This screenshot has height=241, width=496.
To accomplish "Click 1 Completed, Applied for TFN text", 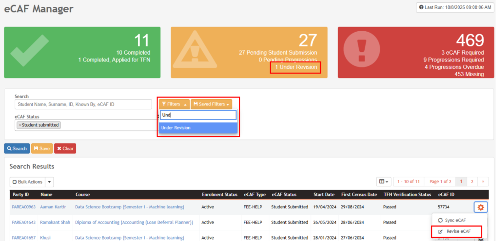I will tap(114, 60).
